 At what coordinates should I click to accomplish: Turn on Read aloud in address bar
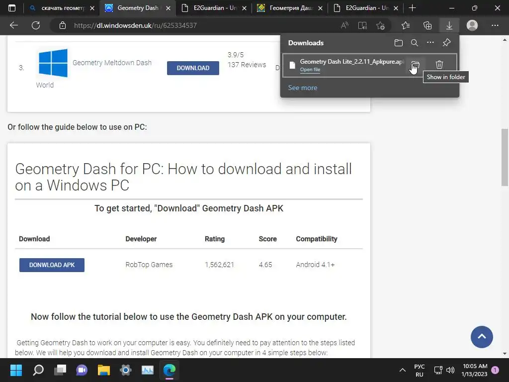tap(345, 25)
